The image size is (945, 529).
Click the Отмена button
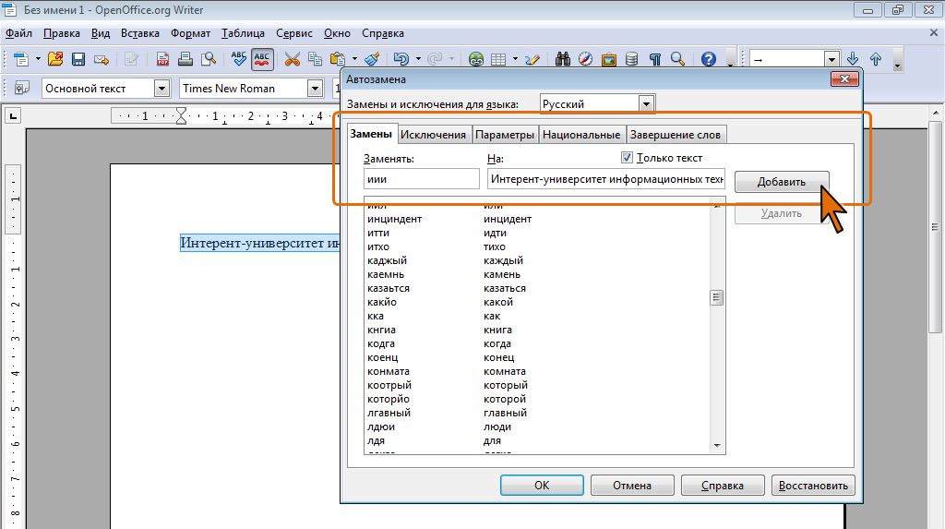point(631,485)
